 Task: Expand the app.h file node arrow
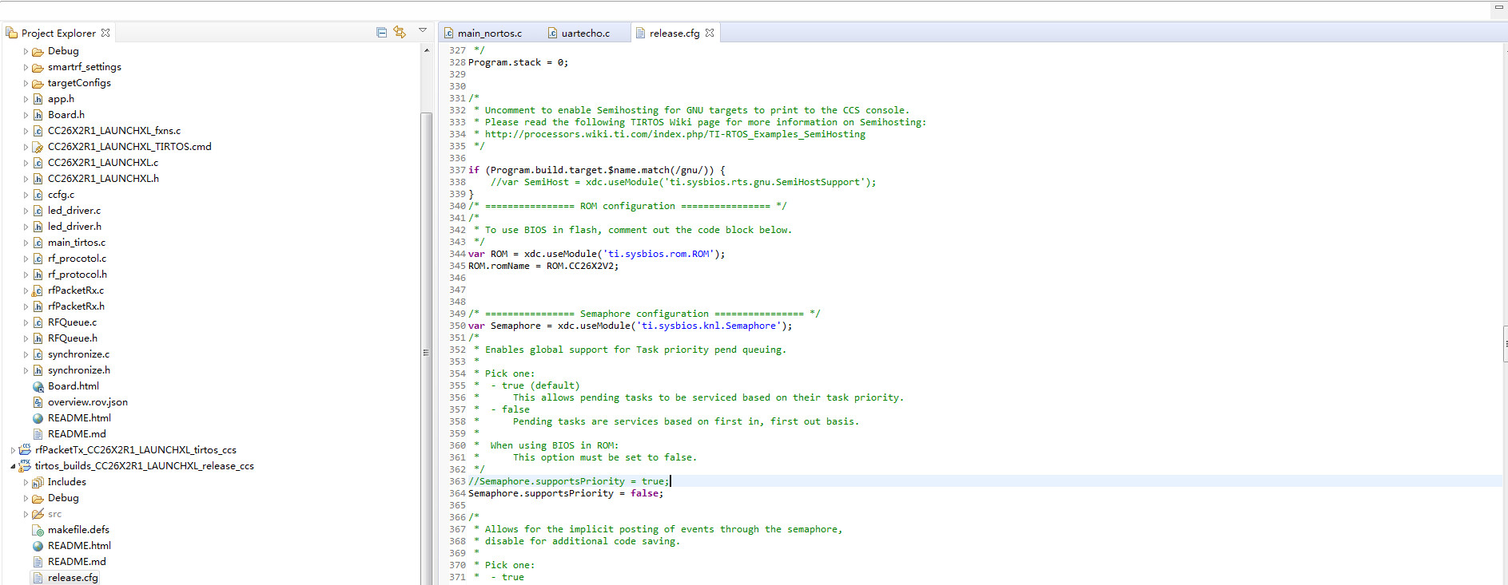point(26,99)
